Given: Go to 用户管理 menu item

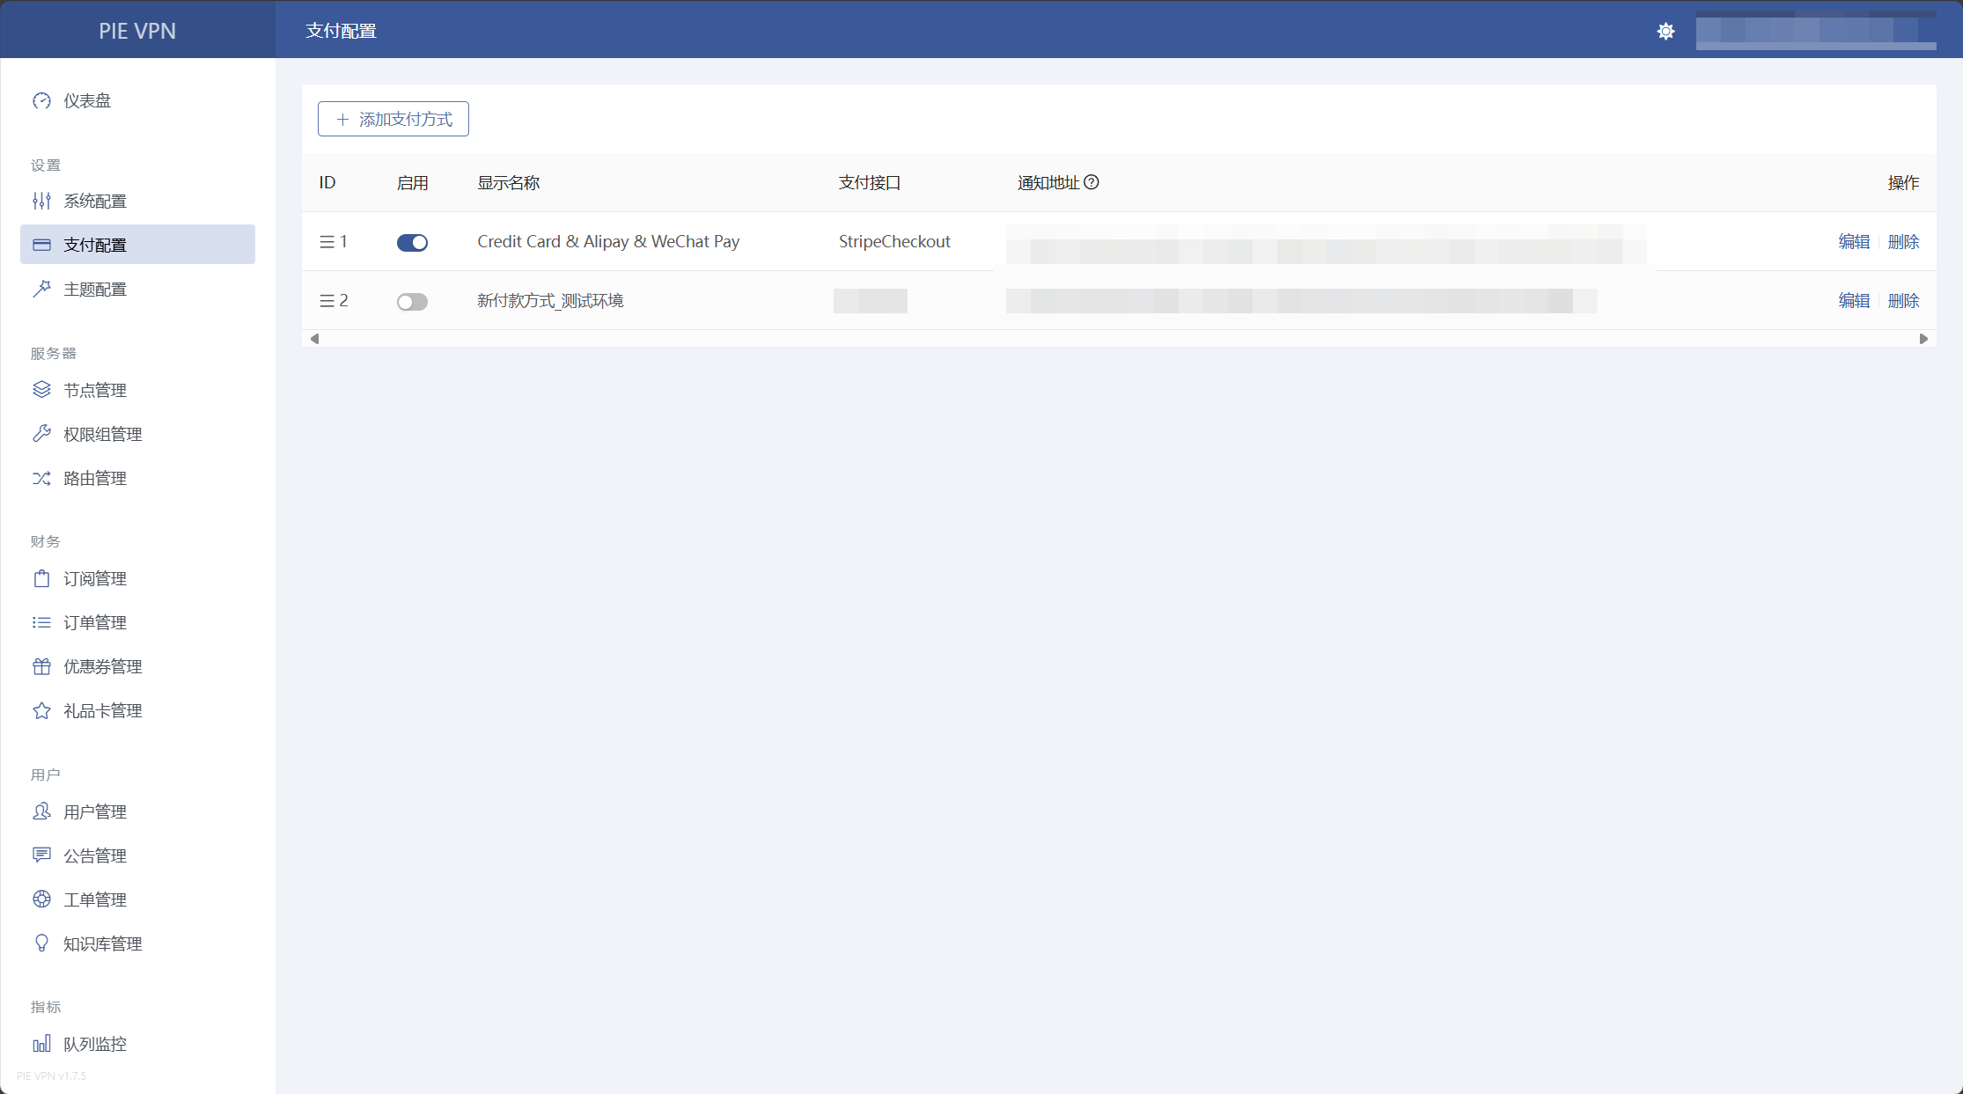Looking at the screenshot, I should click(x=95, y=812).
